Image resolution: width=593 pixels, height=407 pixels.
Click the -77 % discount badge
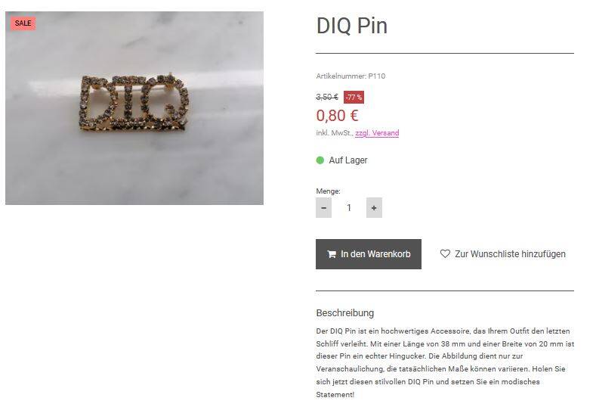(x=354, y=98)
